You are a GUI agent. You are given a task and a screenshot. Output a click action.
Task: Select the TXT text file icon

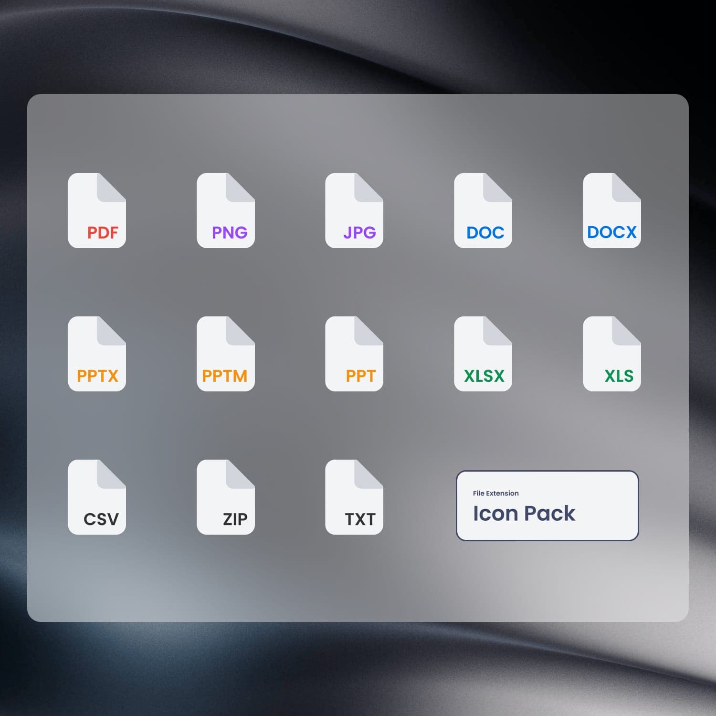click(x=354, y=496)
